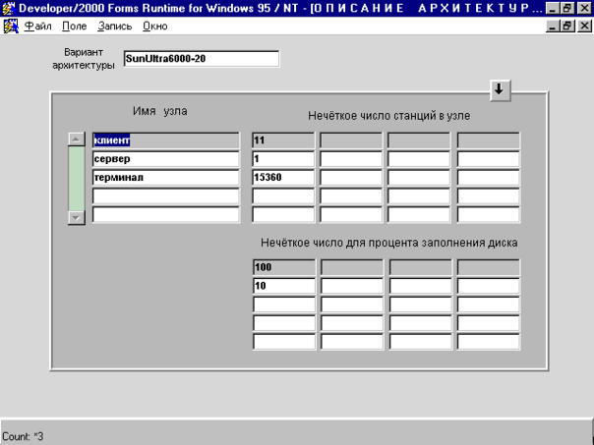The image size is (594, 445).
Task: Open the Запись menu
Action: point(115,27)
